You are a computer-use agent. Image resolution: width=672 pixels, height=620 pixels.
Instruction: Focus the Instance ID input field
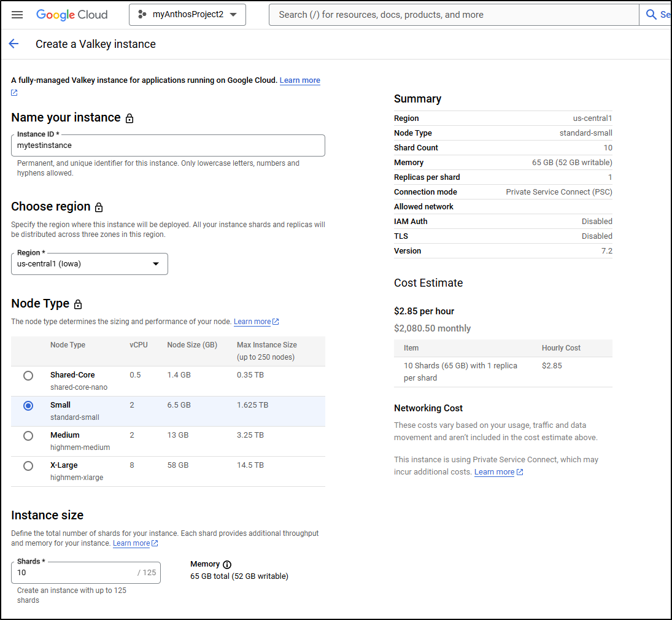(168, 145)
